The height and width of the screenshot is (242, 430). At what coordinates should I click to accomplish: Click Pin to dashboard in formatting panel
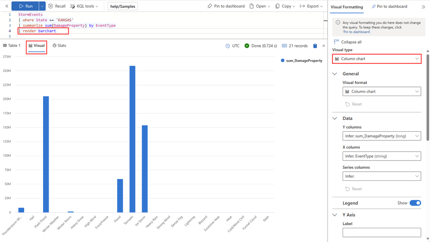[389, 6]
